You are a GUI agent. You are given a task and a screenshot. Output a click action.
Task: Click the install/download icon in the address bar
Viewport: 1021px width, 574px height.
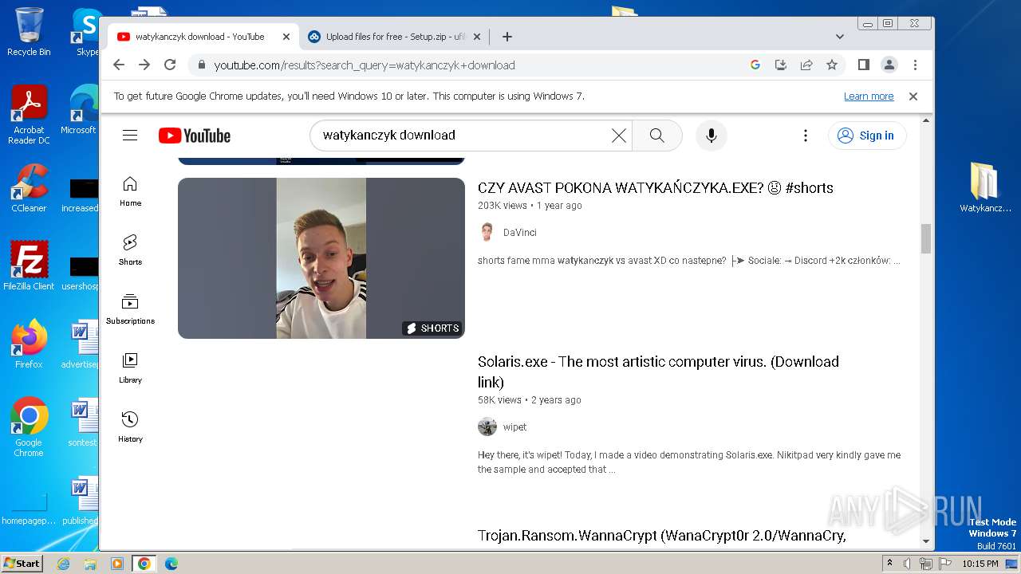(x=781, y=65)
